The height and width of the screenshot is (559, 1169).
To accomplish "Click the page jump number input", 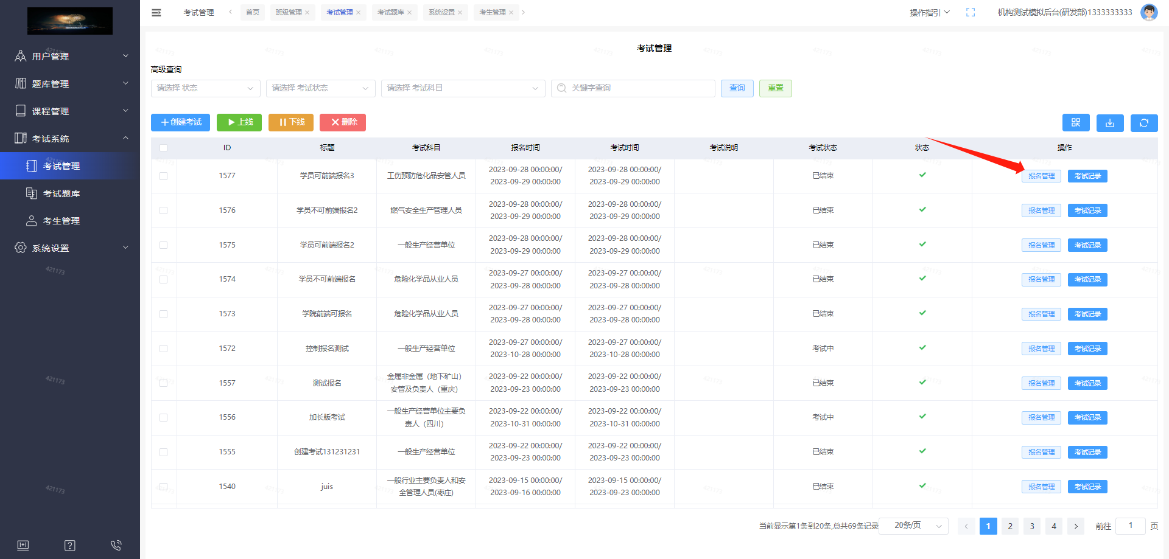I will coord(1131,526).
